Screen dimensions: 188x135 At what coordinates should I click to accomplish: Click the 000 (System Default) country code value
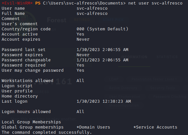coord(102,29)
